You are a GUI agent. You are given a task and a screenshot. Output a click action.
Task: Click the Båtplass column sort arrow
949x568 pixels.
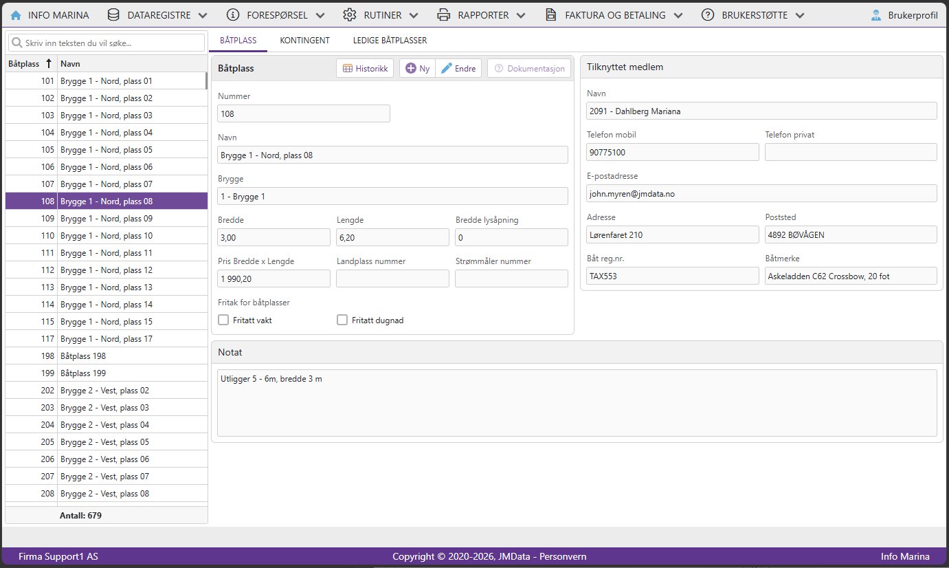pos(49,64)
